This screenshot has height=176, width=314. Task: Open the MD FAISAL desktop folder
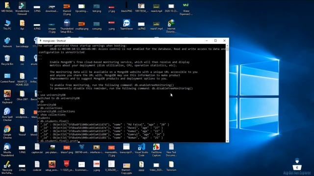click(7, 7)
